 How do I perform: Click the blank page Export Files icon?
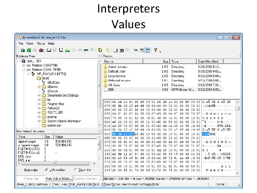(x=115, y=50)
